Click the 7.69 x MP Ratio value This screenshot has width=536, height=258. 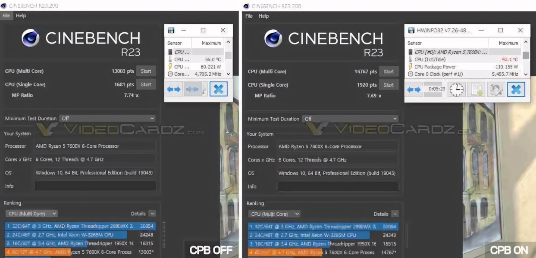(373, 96)
